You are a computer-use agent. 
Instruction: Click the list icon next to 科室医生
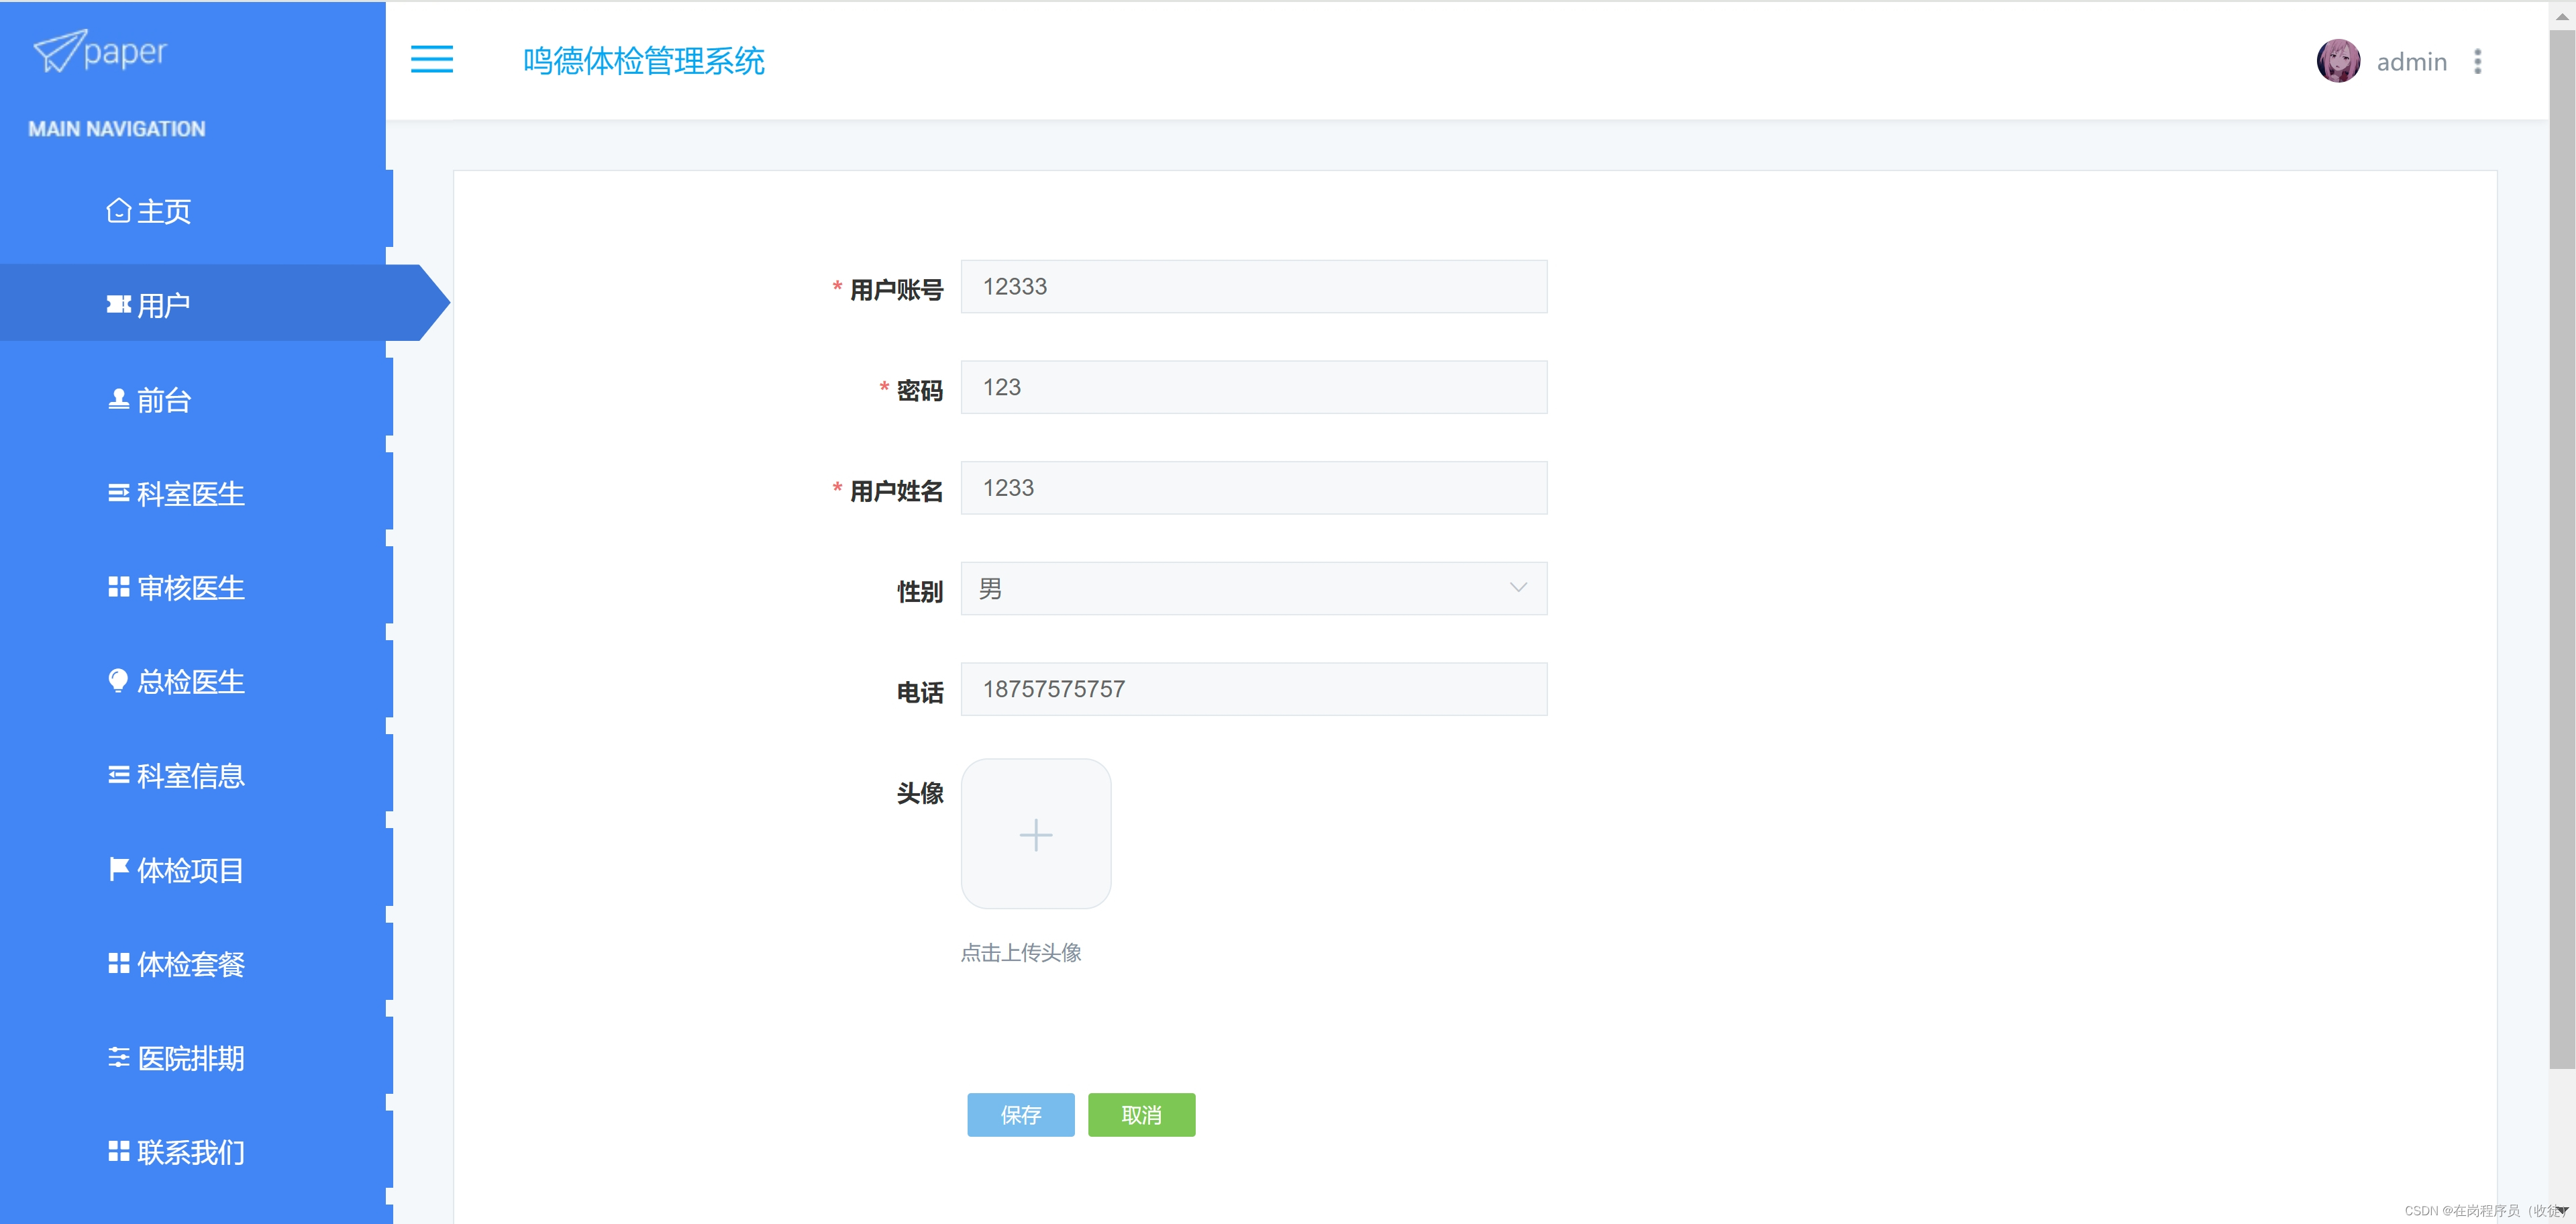click(118, 493)
